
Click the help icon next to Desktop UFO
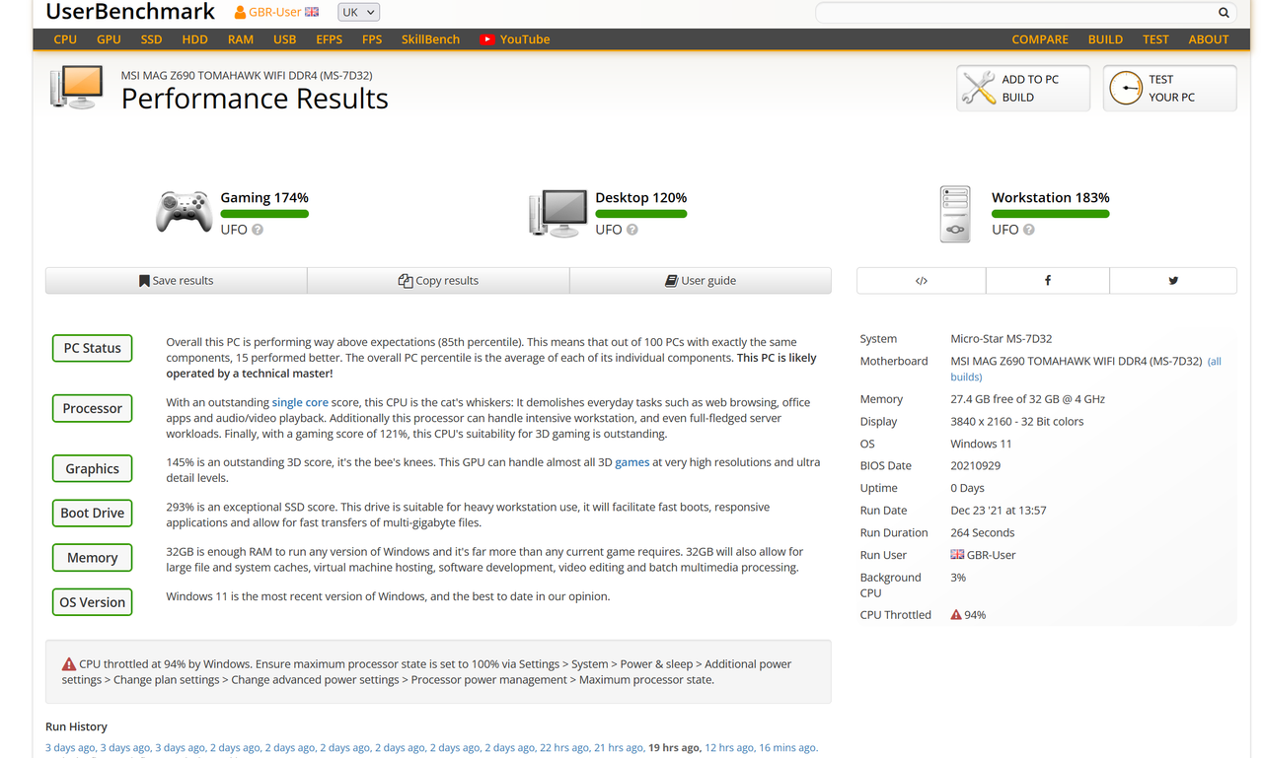(x=632, y=230)
